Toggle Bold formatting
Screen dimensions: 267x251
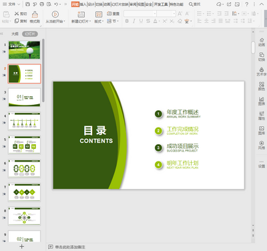[127, 21]
